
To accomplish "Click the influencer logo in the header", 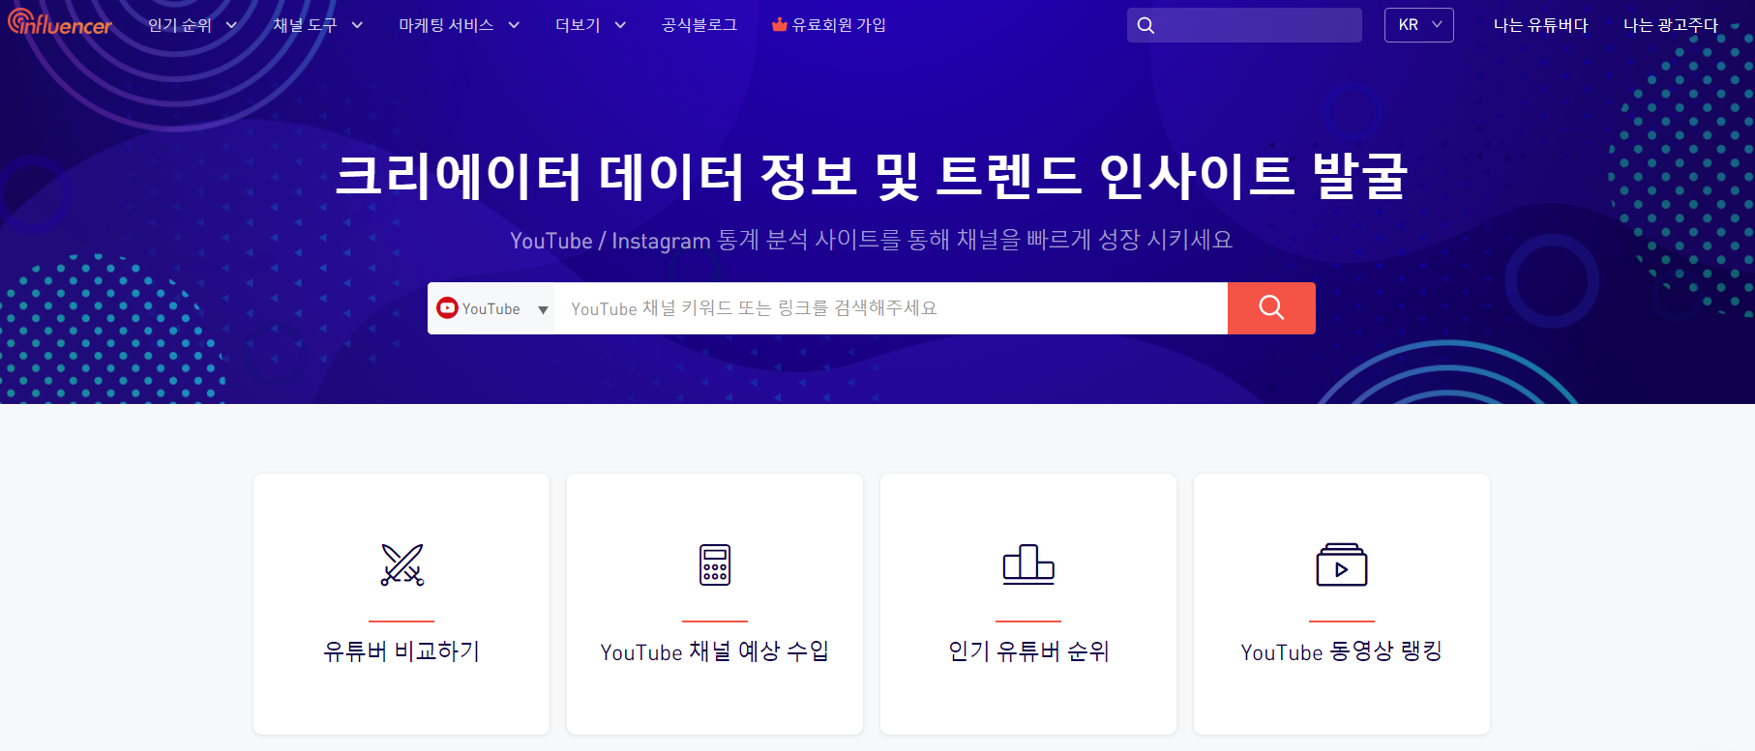I will point(60,23).
